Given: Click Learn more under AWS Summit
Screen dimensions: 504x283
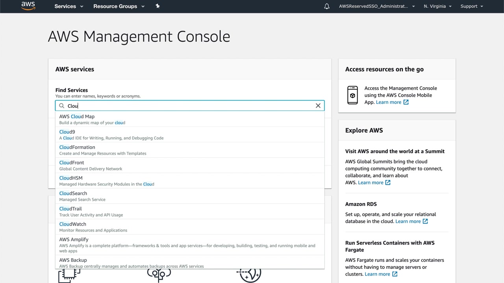Looking at the screenshot, I should [371, 182].
